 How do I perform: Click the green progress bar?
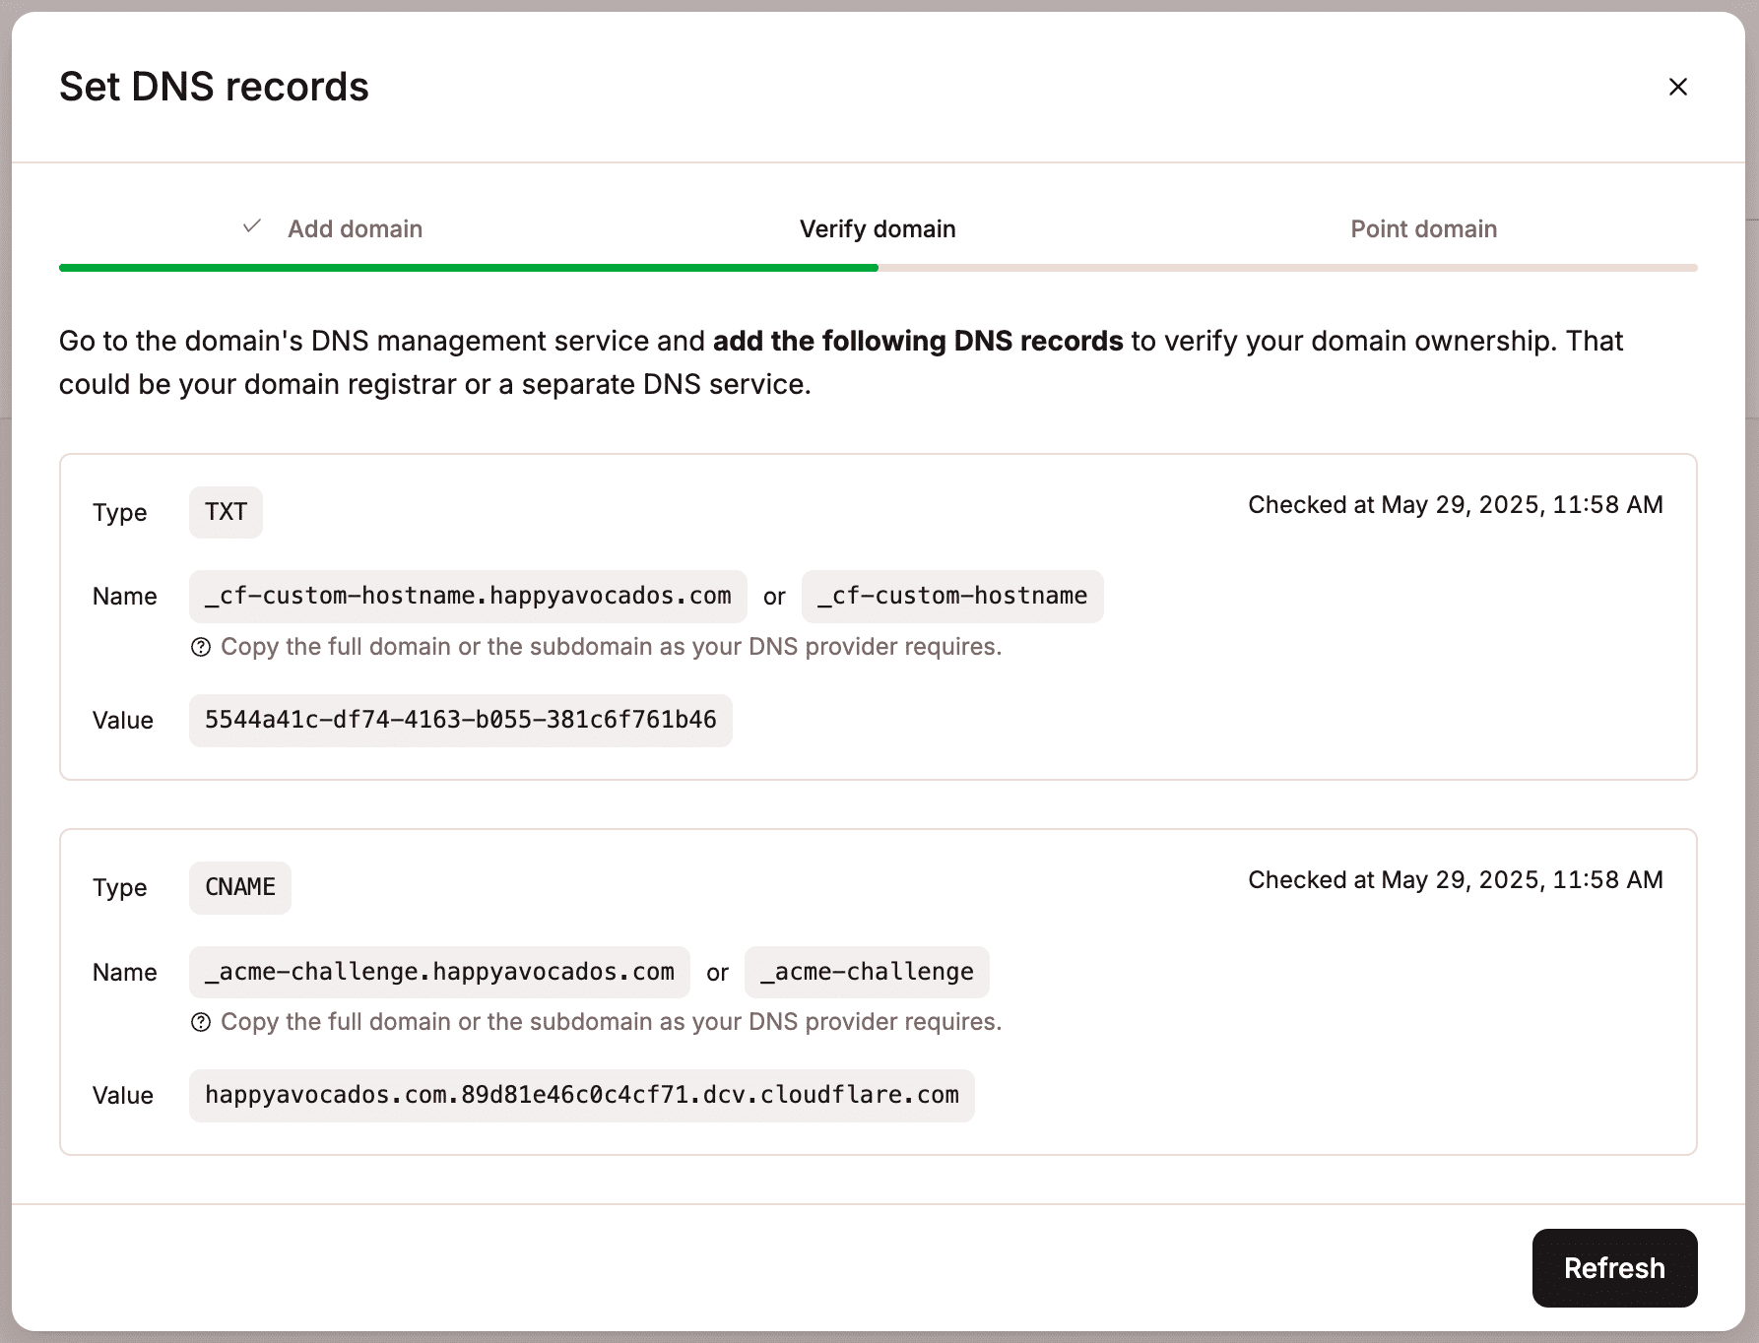click(468, 267)
